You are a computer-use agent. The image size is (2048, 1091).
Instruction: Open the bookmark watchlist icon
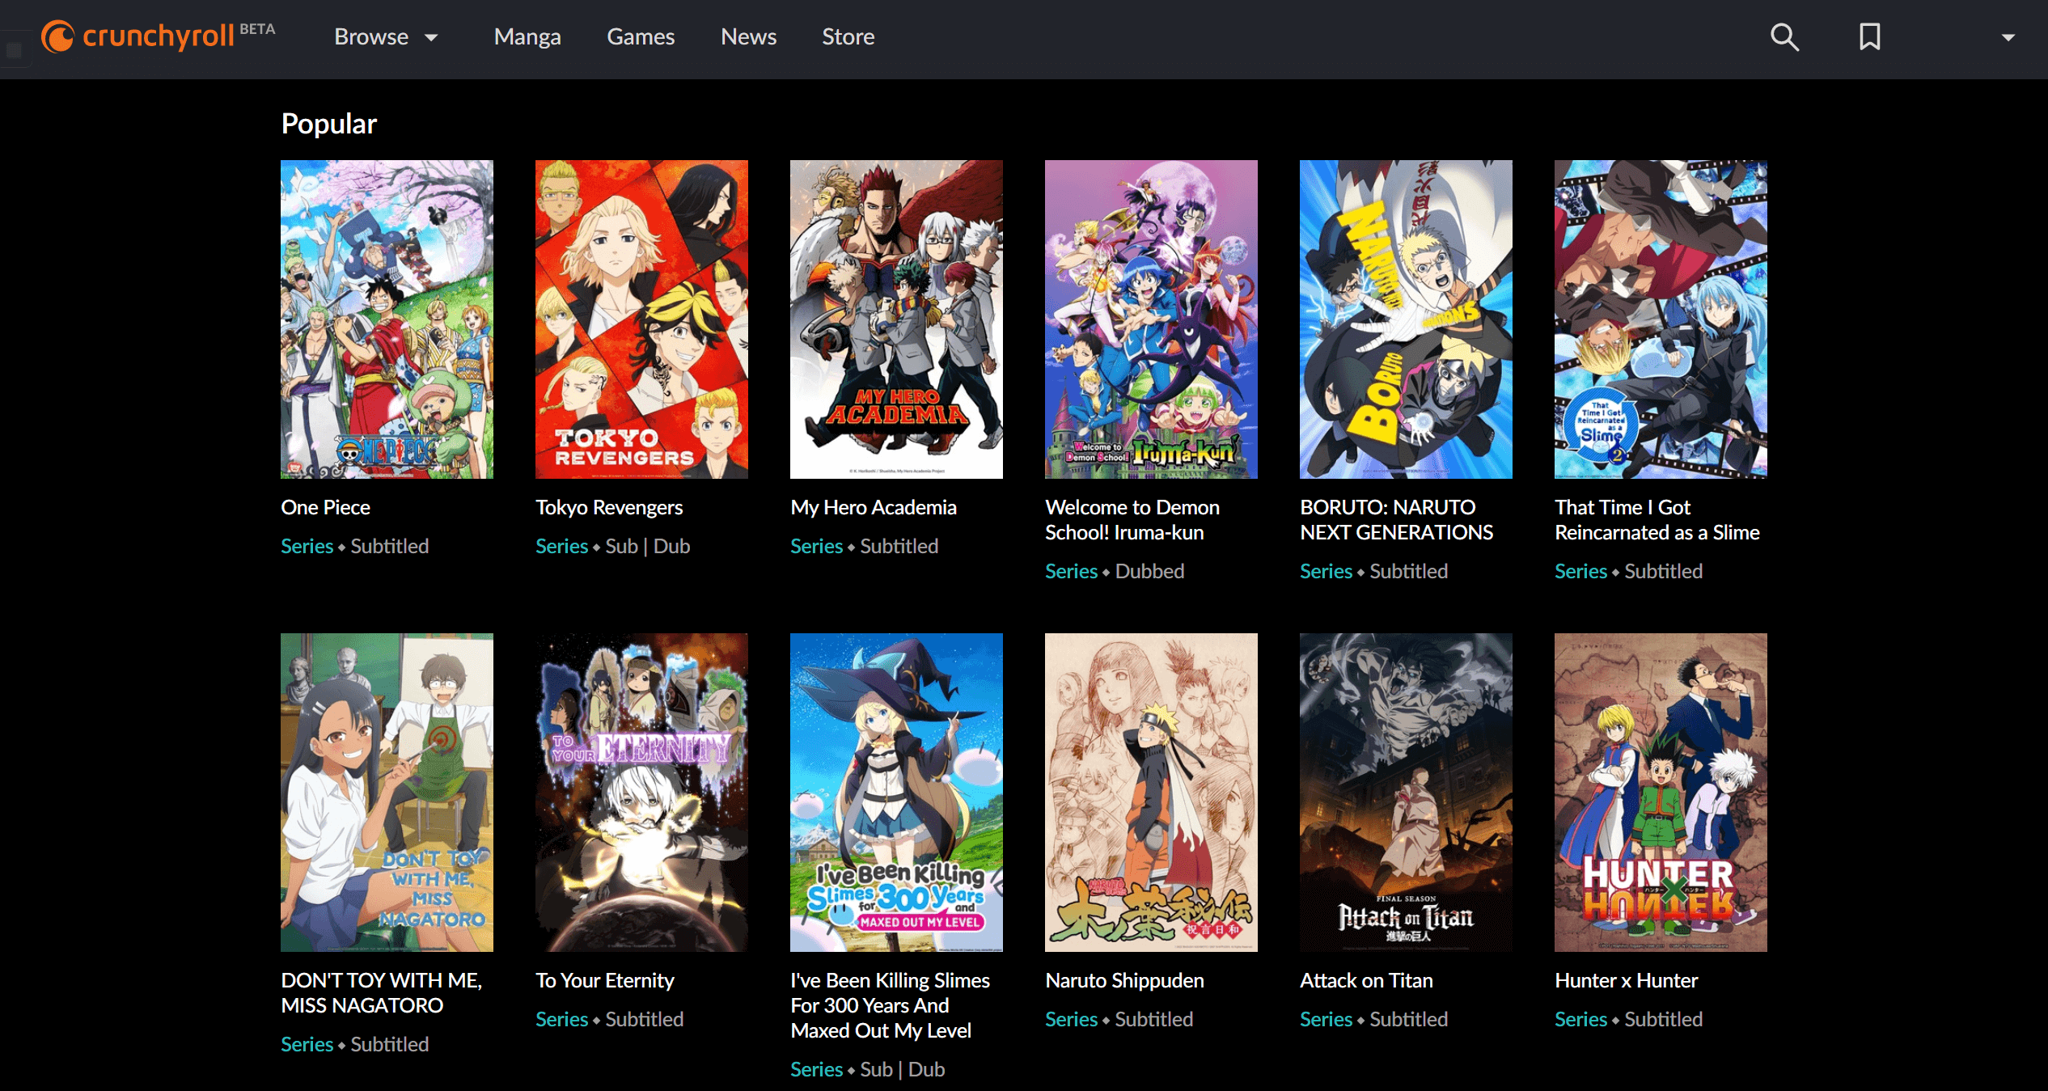point(1870,36)
